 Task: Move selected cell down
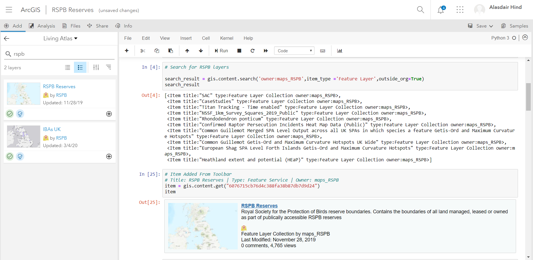tap(201, 51)
